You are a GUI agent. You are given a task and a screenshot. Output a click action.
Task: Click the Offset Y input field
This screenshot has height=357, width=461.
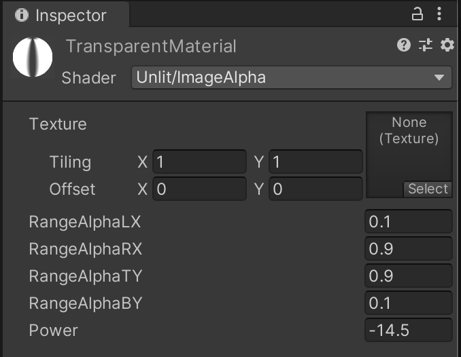click(315, 189)
